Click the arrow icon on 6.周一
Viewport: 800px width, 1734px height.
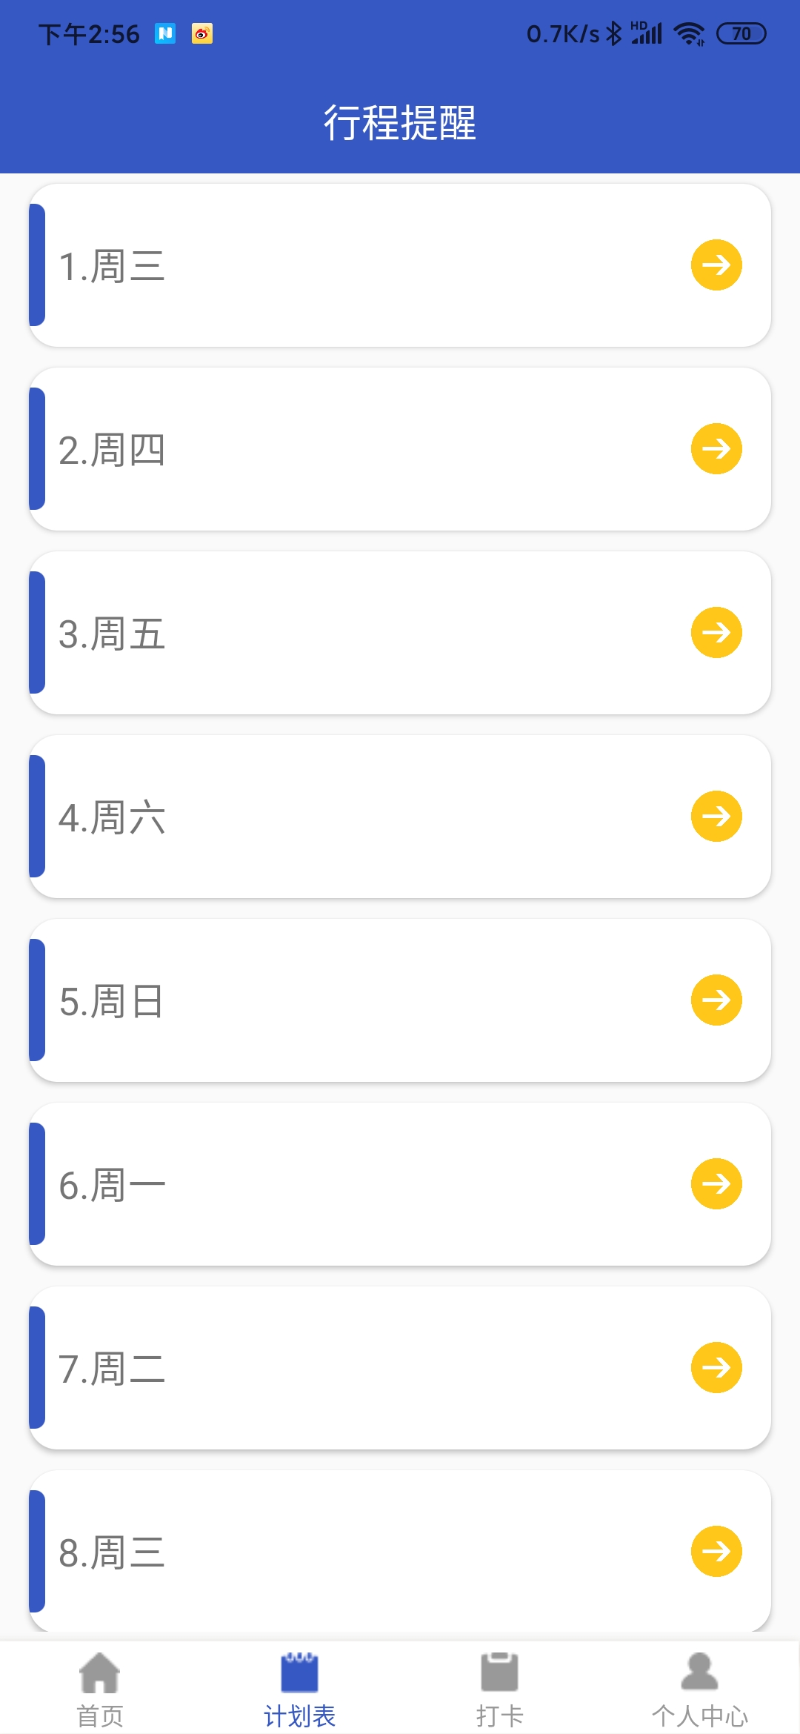coord(716,1183)
